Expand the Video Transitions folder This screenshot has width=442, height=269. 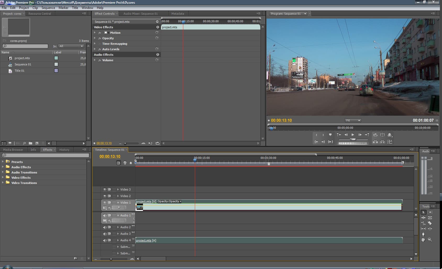click(3, 183)
